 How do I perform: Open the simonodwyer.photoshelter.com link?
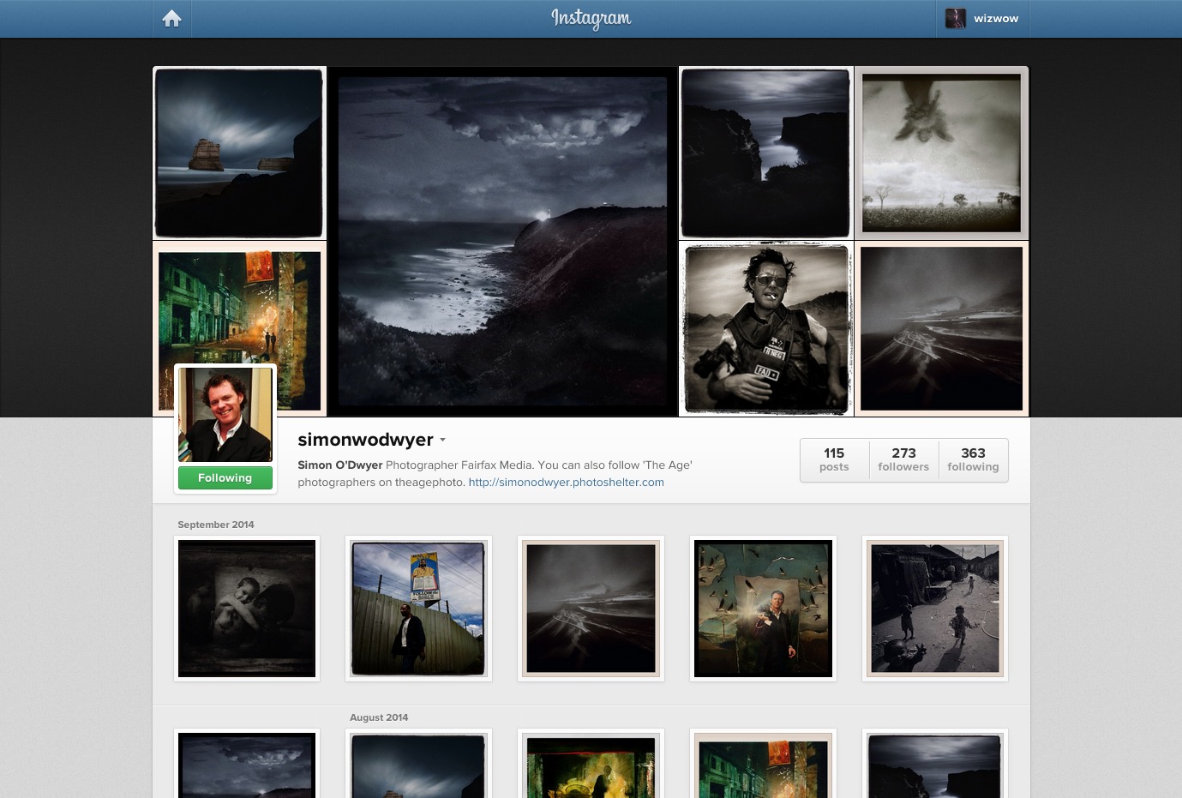(x=566, y=482)
